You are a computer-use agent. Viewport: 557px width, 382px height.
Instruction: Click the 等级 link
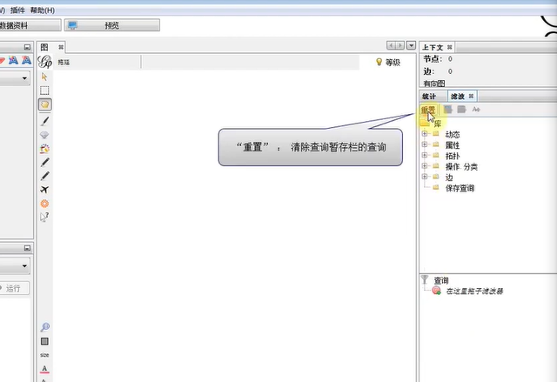coord(393,63)
